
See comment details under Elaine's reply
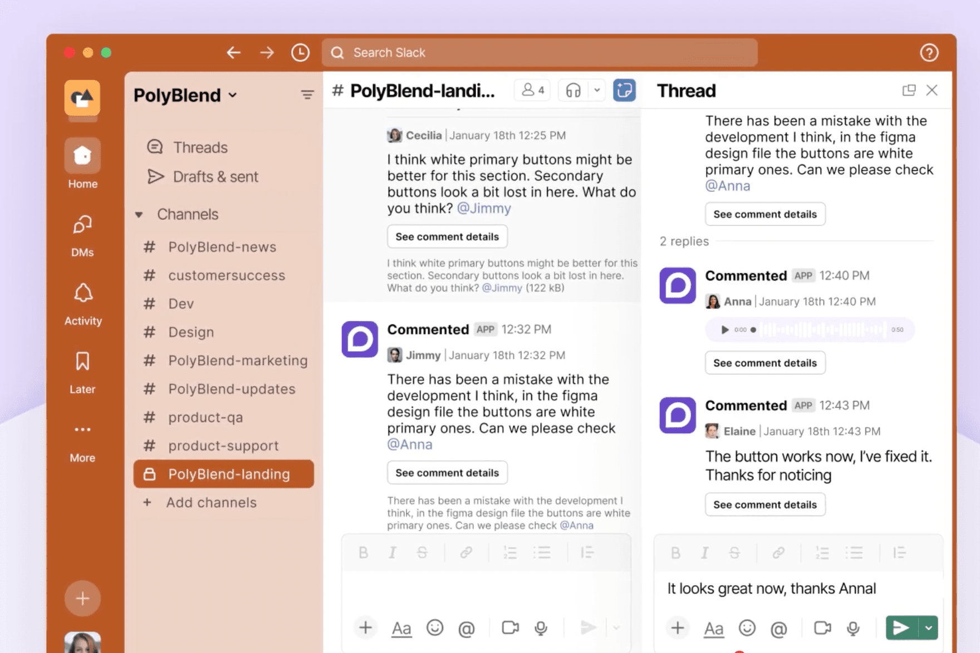coord(765,504)
